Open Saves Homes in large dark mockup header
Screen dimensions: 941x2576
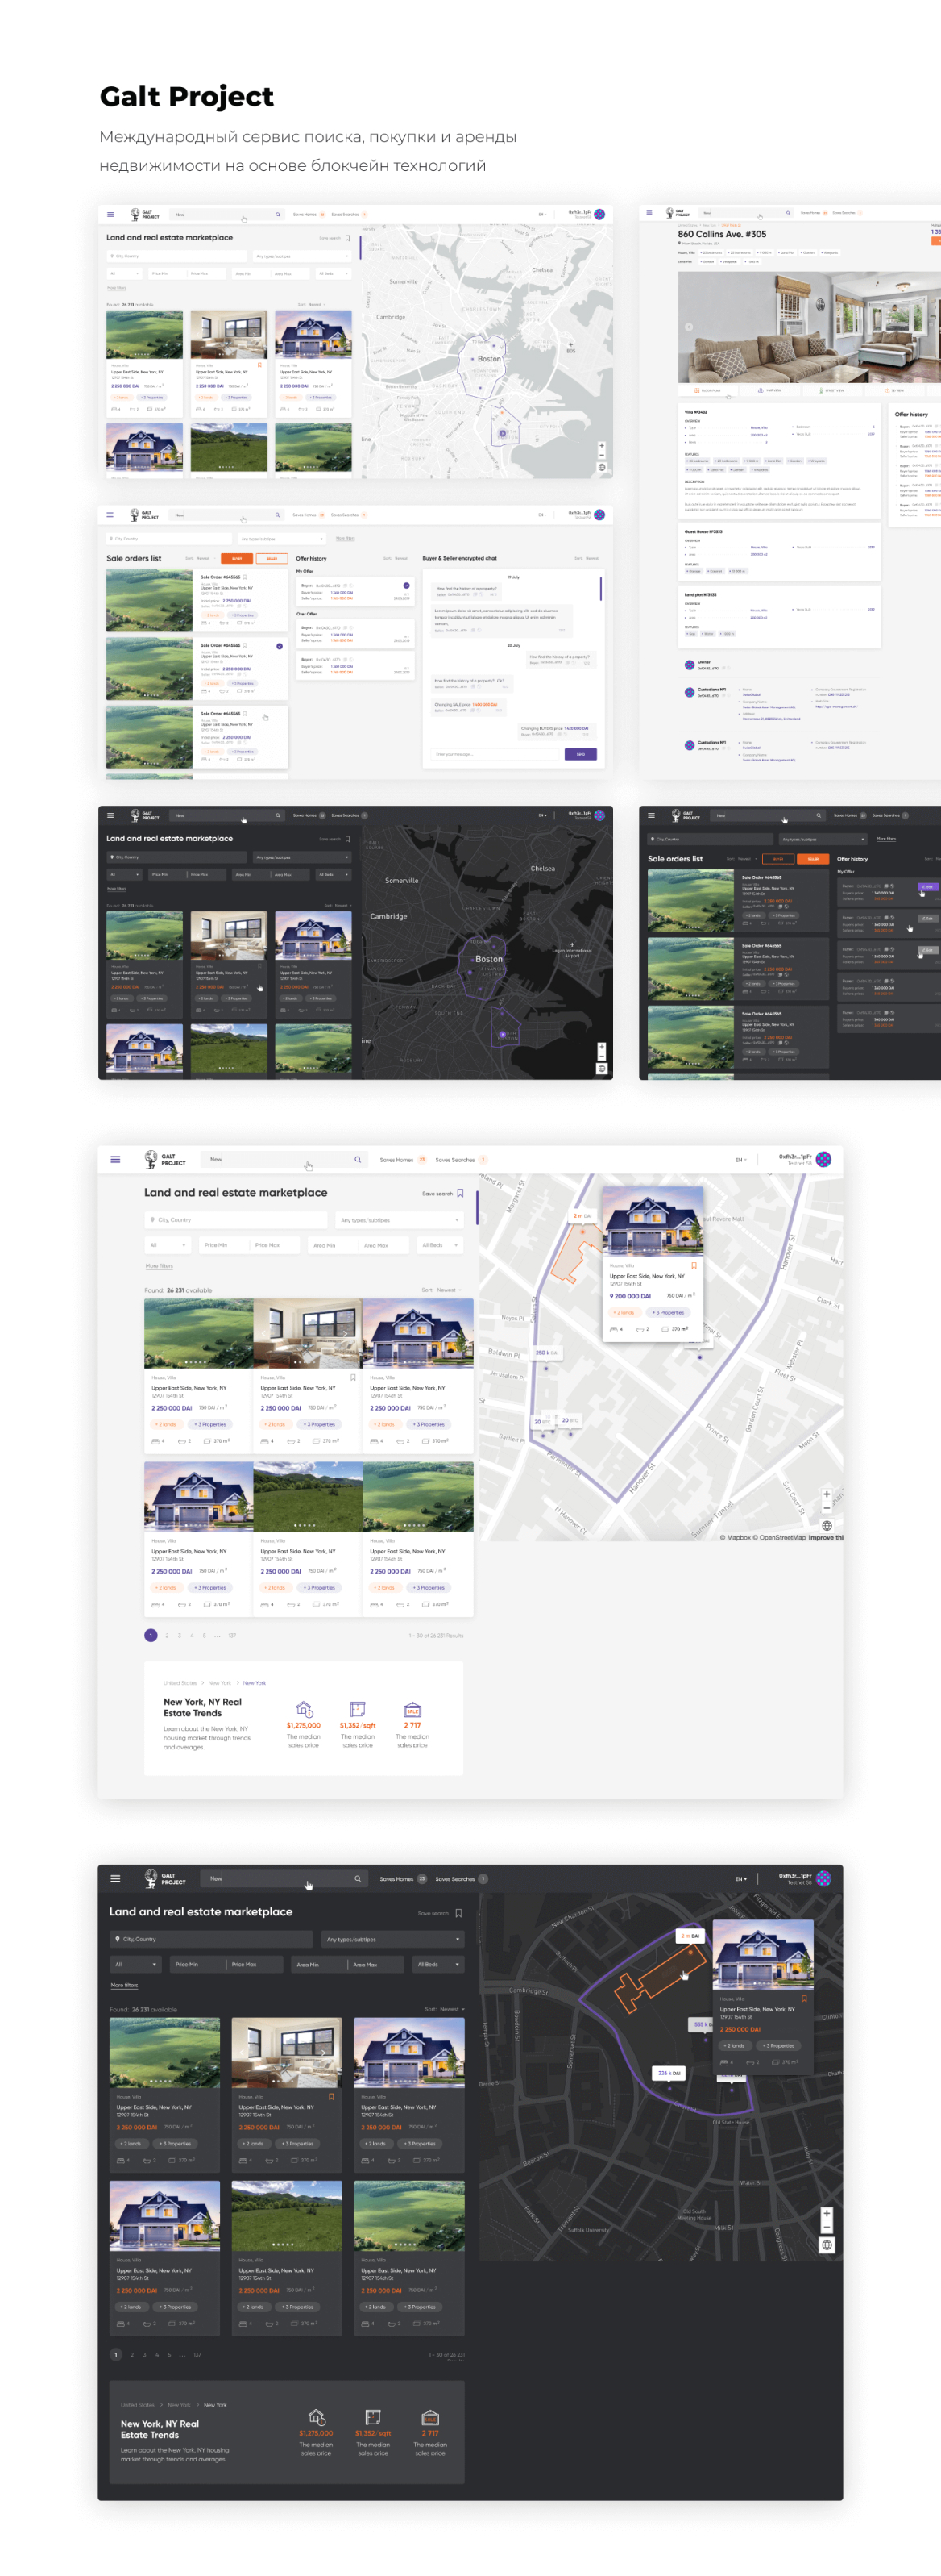(403, 1879)
